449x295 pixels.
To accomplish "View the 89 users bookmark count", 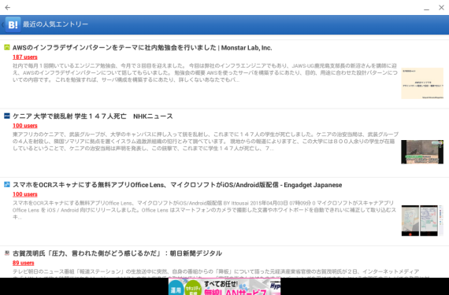I will [x=23, y=263].
